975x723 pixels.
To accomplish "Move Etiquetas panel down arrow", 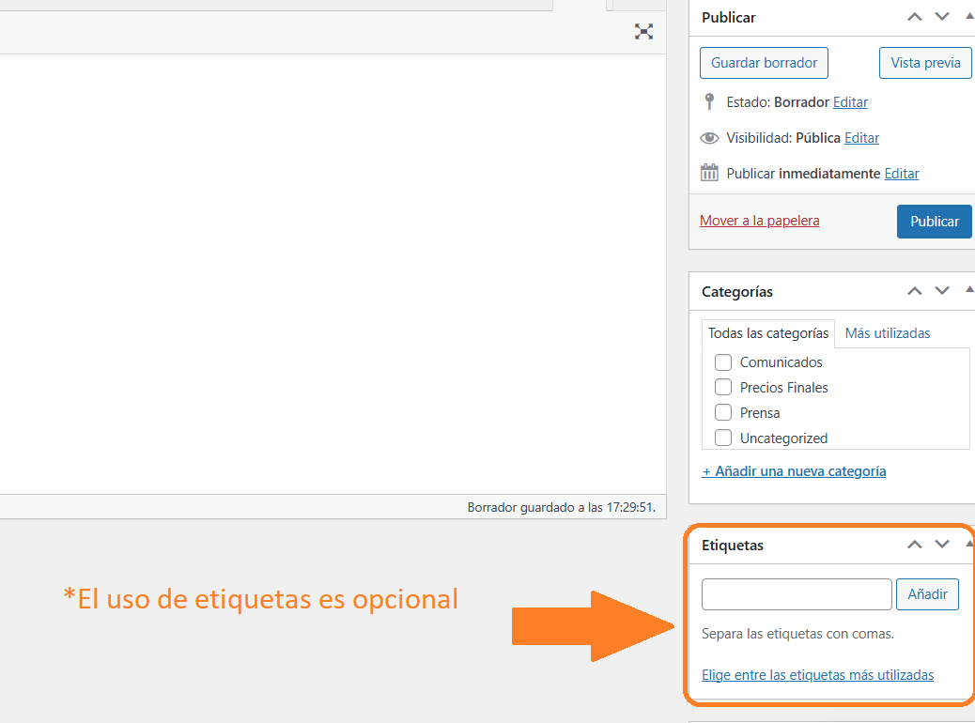I will pos(942,545).
